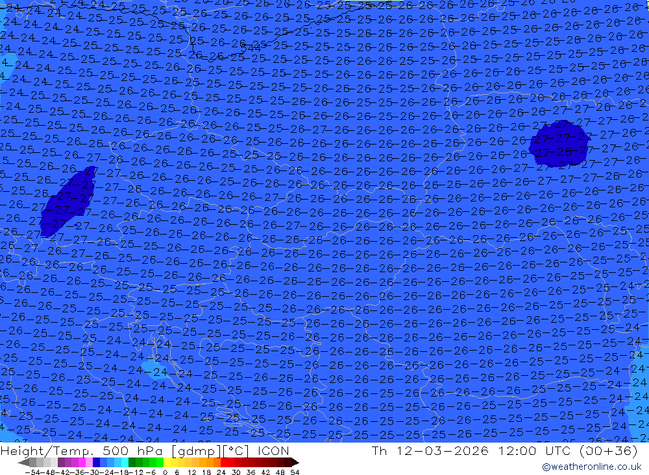
Task: Click the legend label 0
Action: click(x=165, y=472)
